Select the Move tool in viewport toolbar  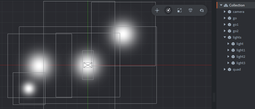coord(157,11)
